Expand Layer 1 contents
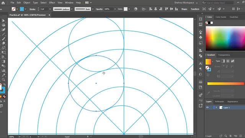The height and width of the screenshot is (138, 245). coord(216,107)
